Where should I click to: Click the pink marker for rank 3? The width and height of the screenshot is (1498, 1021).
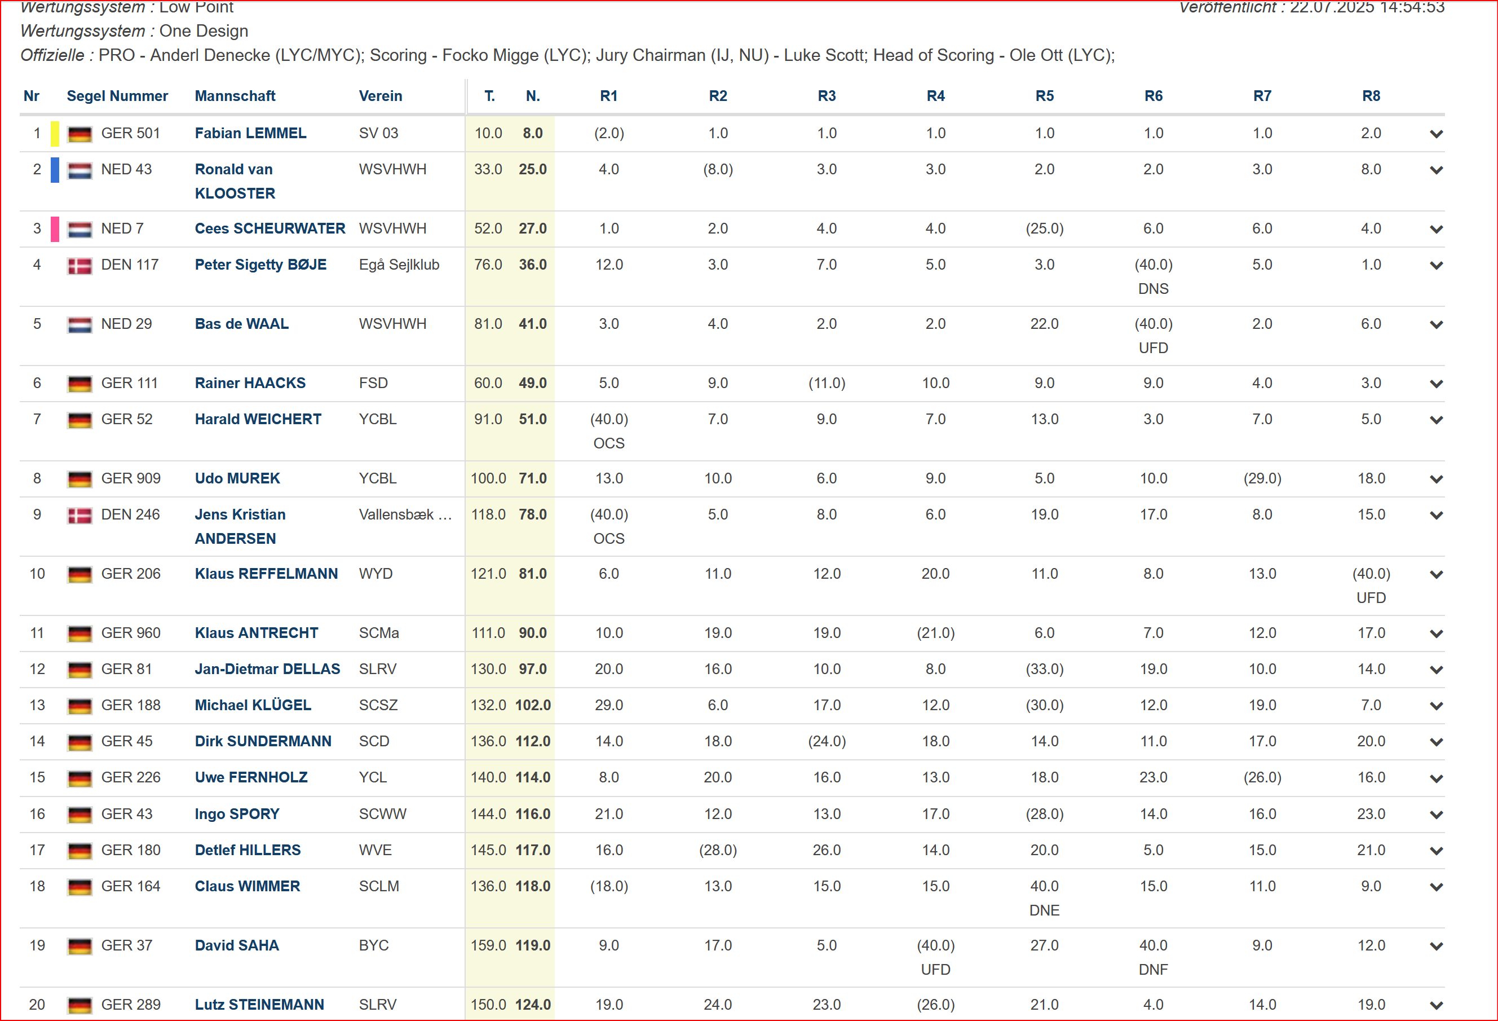[x=55, y=229]
